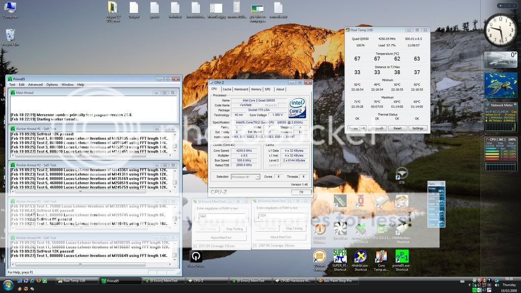Click the Fans gadget header icon
Screen dimensions: 521x293
(x=442, y=184)
